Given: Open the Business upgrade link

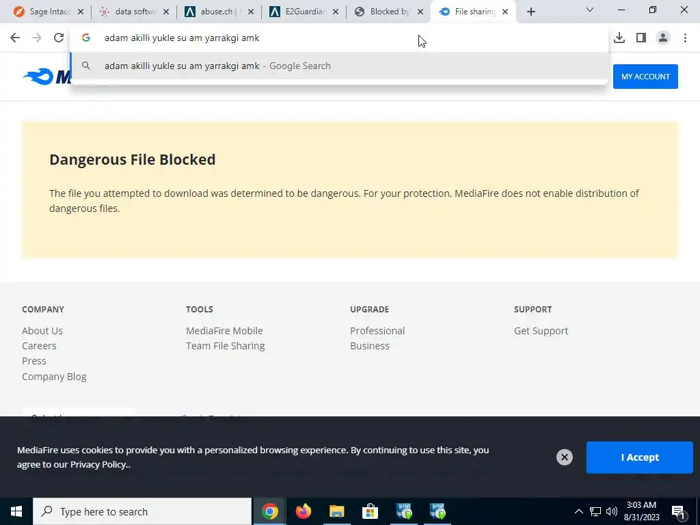Looking at the screenshot, I should [x=369, y=346].
